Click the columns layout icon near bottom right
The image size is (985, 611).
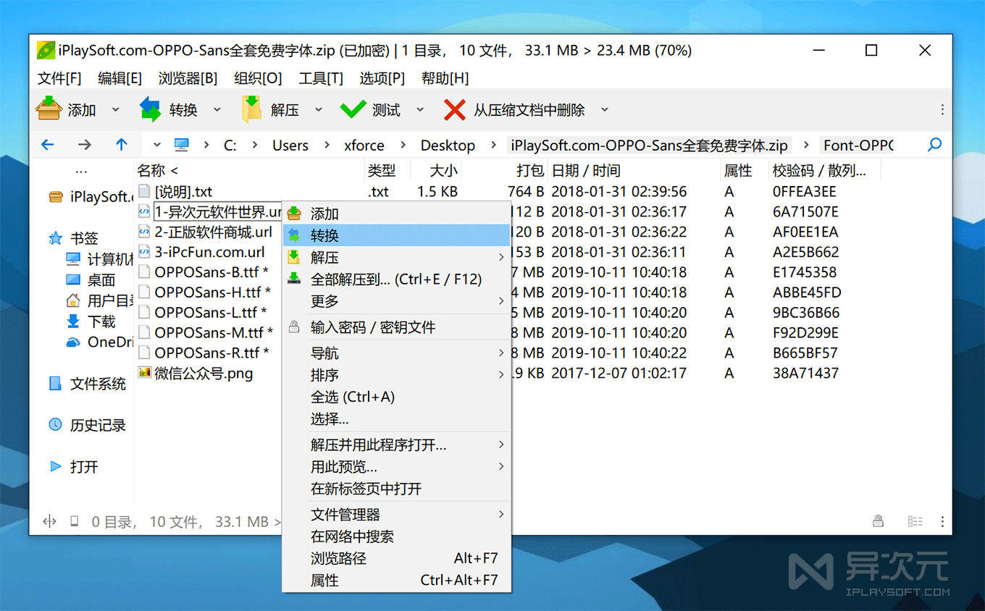click(915, 521)
